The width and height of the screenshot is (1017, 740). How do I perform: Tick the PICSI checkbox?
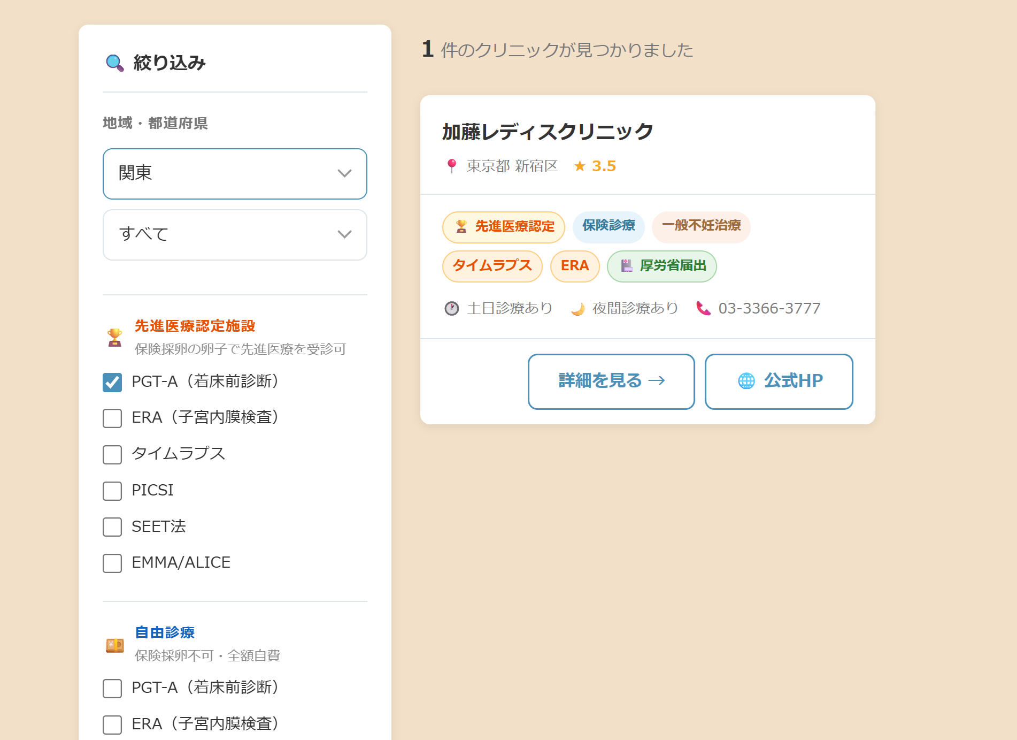pyautogui.click(x=112, y=491)
